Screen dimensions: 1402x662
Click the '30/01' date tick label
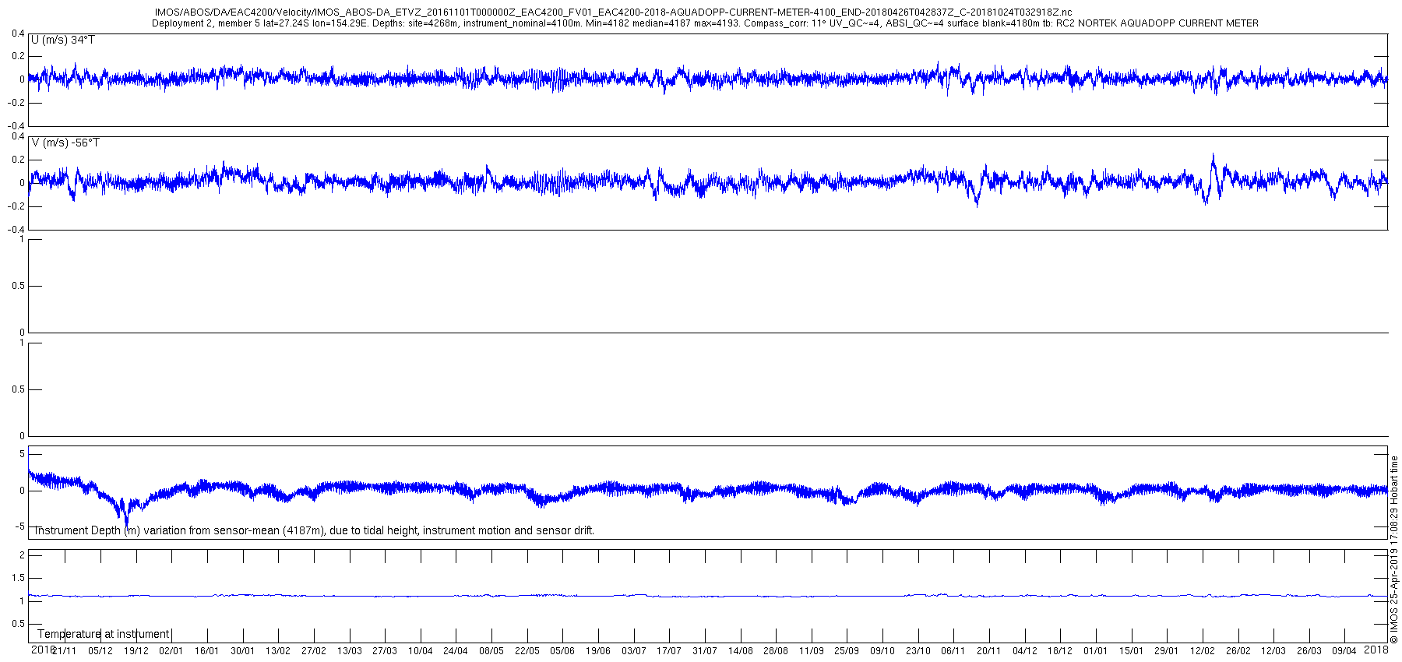[x=242, y=651]
